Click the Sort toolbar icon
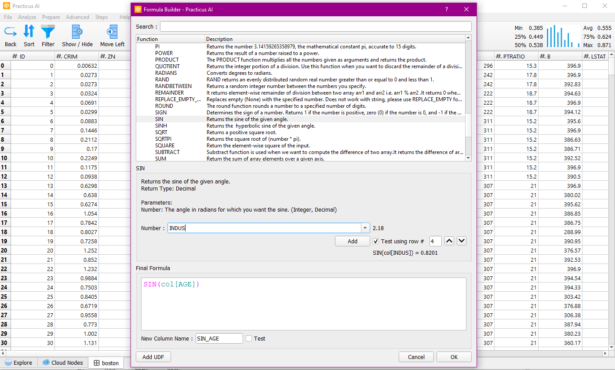Screen dimensions: 615x370 coord(29,31)
